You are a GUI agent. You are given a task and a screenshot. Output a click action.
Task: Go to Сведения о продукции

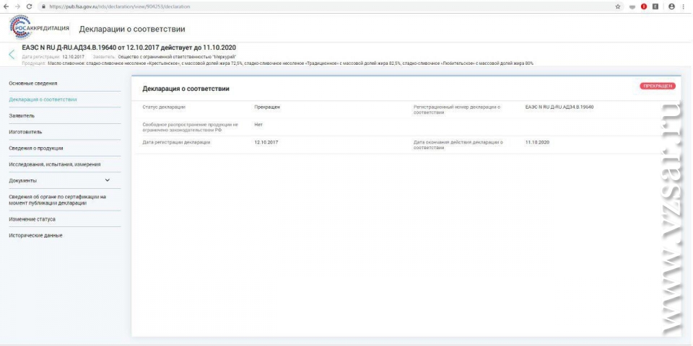pyautogui.click(x=36, y=148)
